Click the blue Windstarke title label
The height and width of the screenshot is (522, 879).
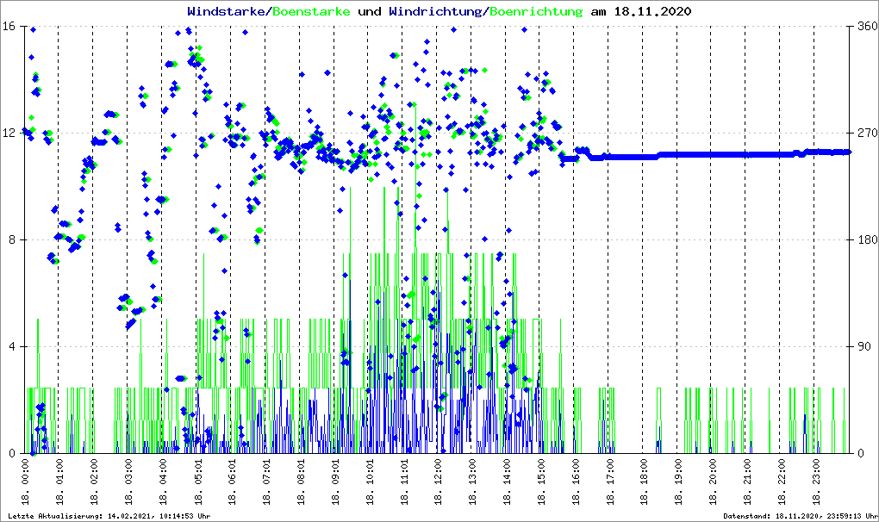coord(228,12)
